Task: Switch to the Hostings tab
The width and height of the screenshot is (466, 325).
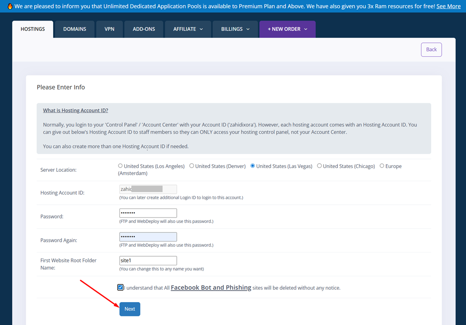Action: click(33, 29)
